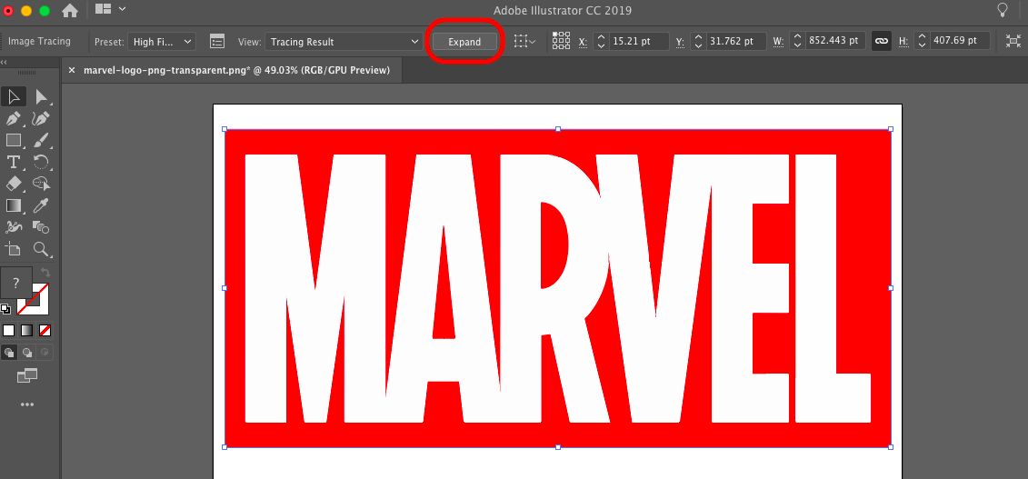The width and height of the screenshot is (1028, 479).
Task: Click the H: height label
Action: coord(903,42)
